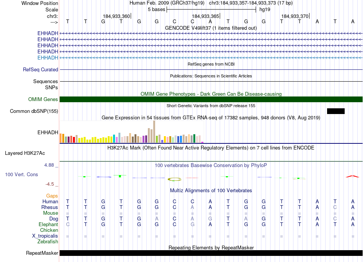Select the Rhesus species row label
Image resolution: width=363 pixels, height=262 pixels.
tap(50, 207)
